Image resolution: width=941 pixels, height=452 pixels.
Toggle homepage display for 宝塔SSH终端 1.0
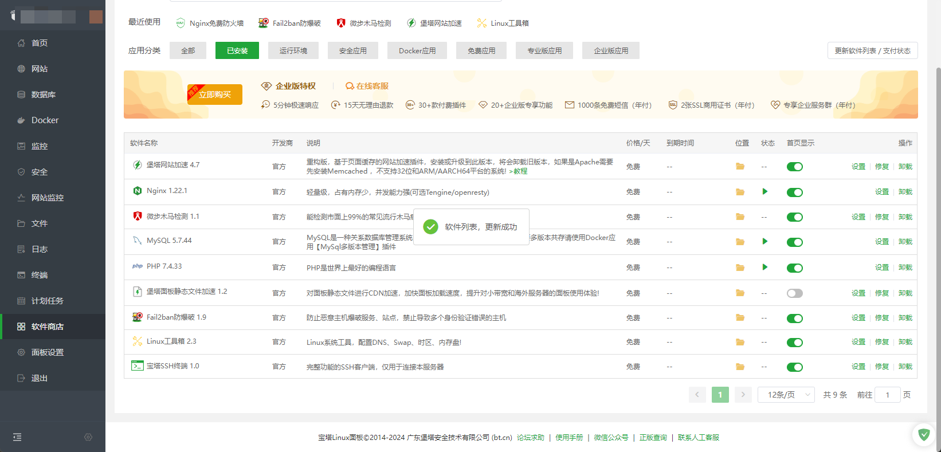click(x=795, y=367)
